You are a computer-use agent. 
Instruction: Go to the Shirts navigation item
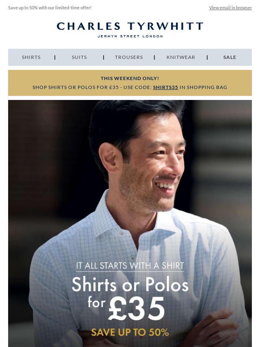[31, 57]
